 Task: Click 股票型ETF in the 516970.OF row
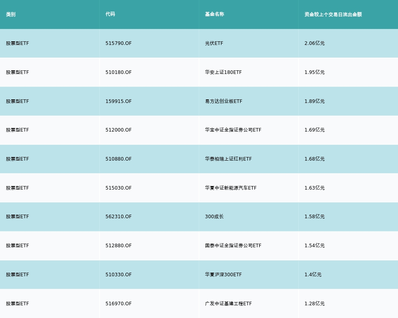[18, 304]
